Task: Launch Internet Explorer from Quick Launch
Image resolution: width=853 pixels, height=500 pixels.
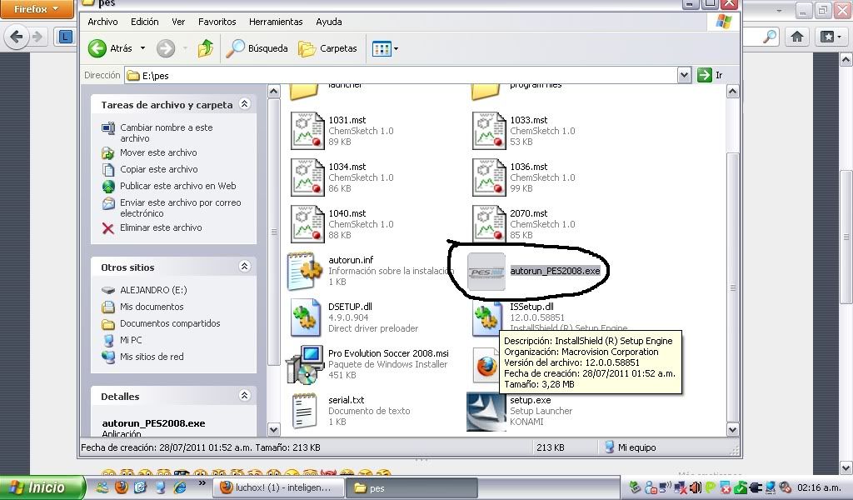Action: click(180, 487)
